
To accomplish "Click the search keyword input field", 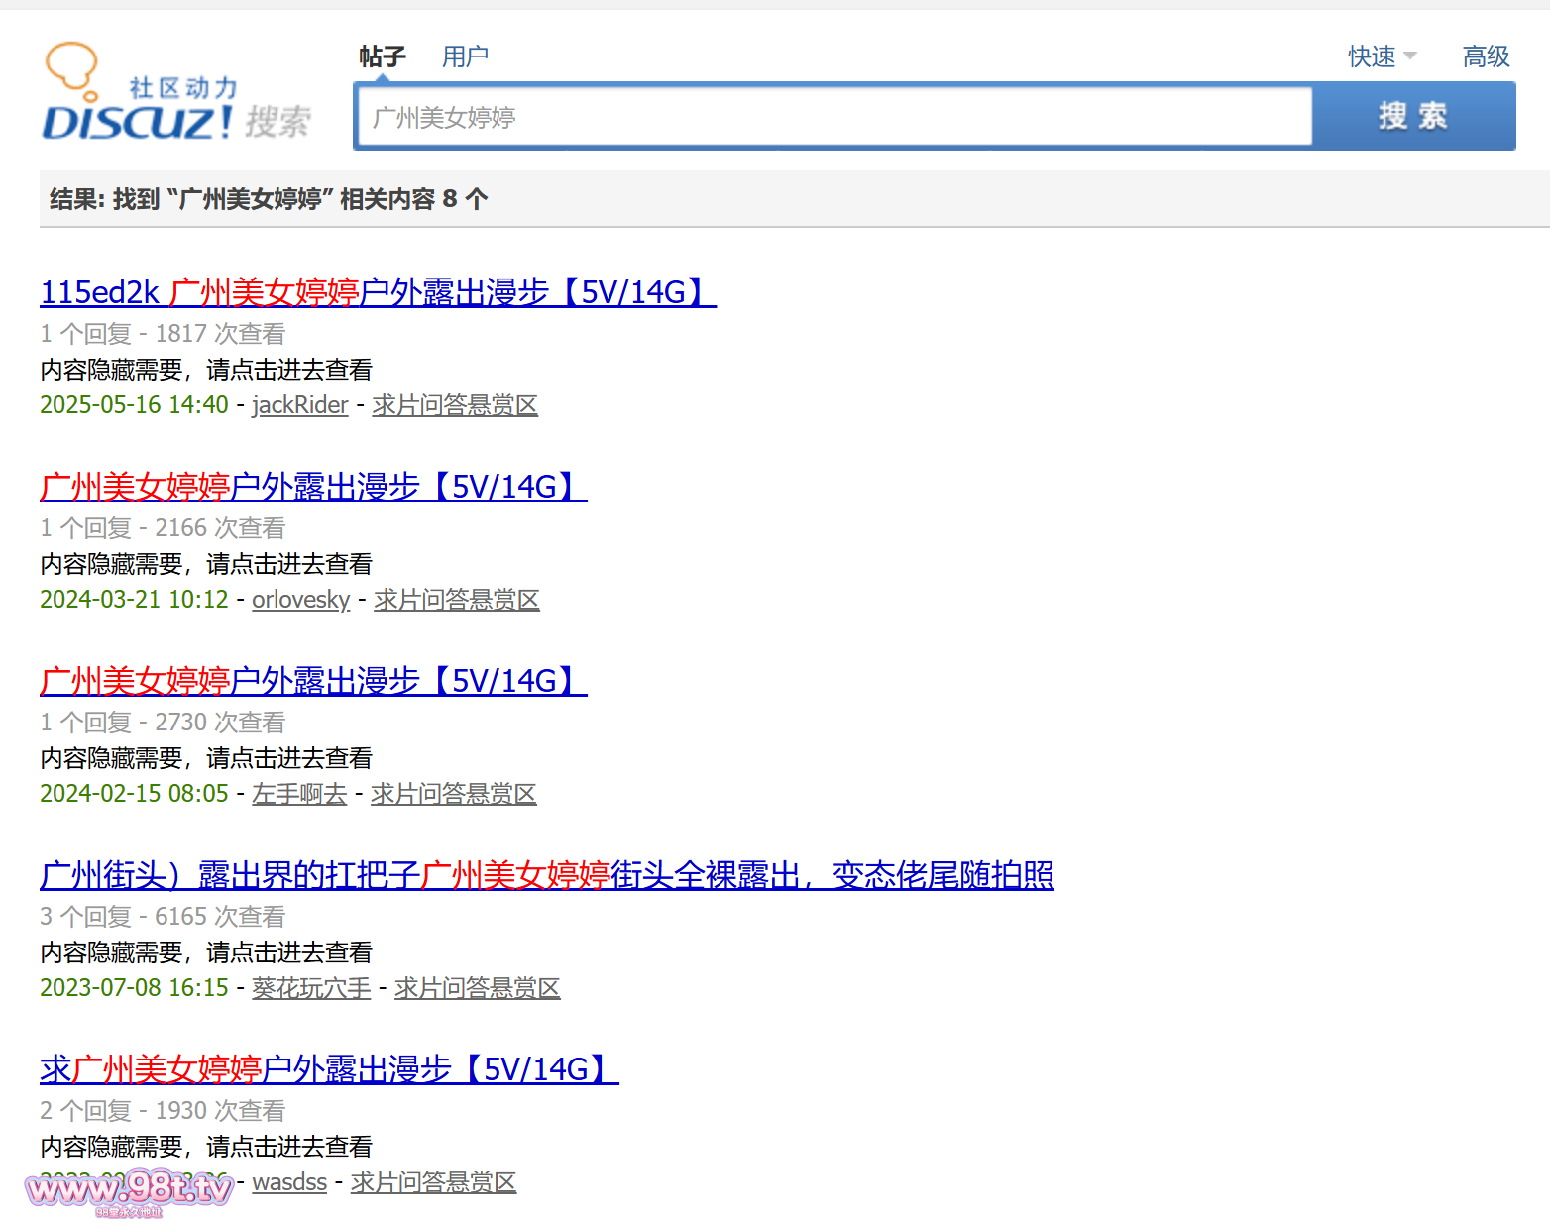I will click(x=832, y=118).
